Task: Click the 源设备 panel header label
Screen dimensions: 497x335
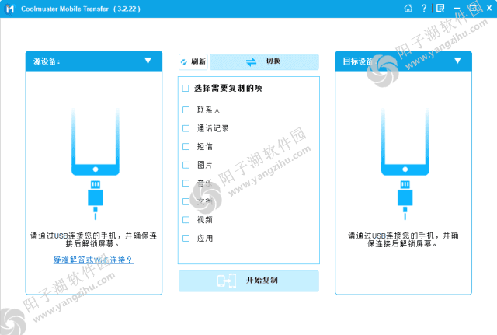Action: [47, 61]
